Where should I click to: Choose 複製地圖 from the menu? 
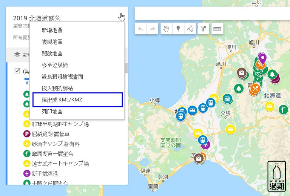(x=52, y=42)
